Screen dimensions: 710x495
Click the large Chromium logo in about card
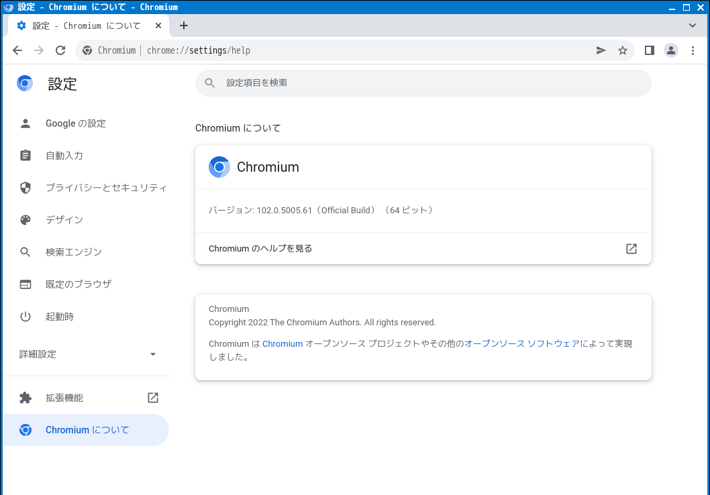[x=219, y=167]
